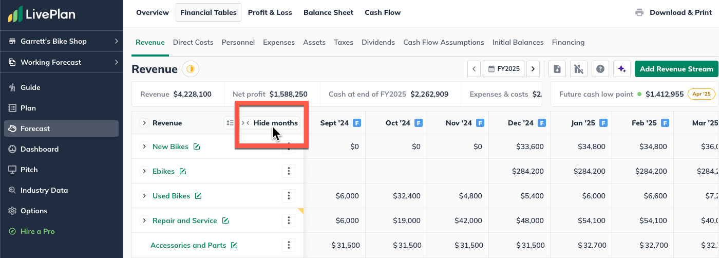The width and height of the screenshot is (719, 258).
Task: Expand the Repair and Service row
Action: coord(144,220)
